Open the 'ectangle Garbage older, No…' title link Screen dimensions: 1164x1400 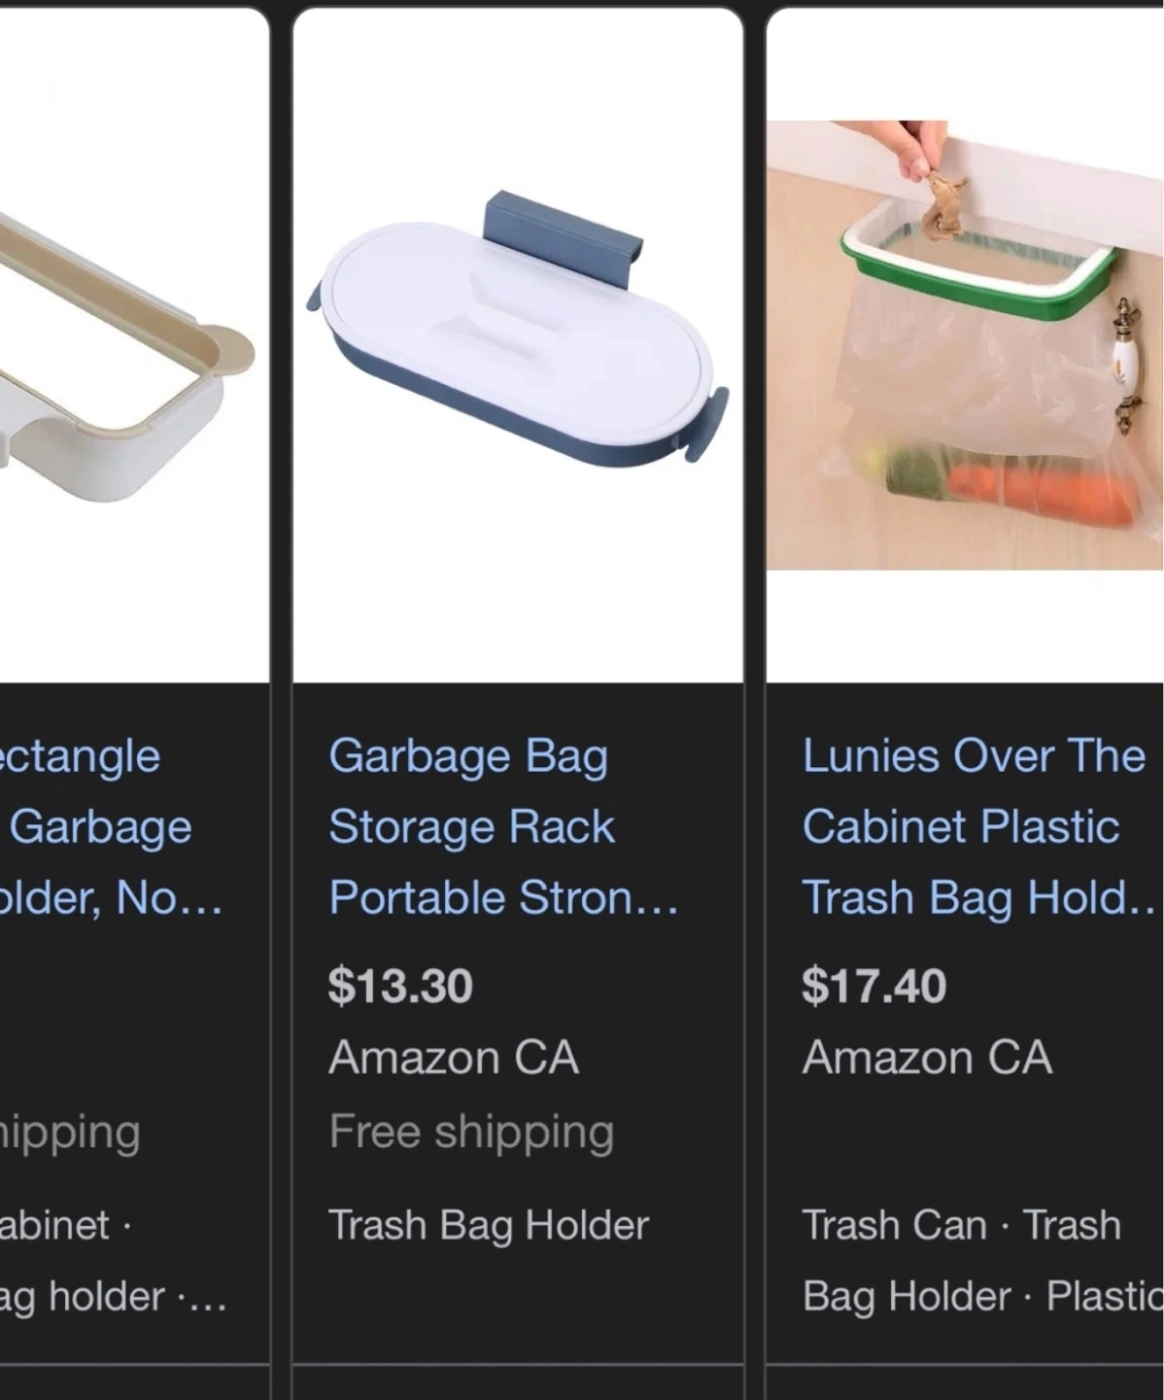(109, 826)
